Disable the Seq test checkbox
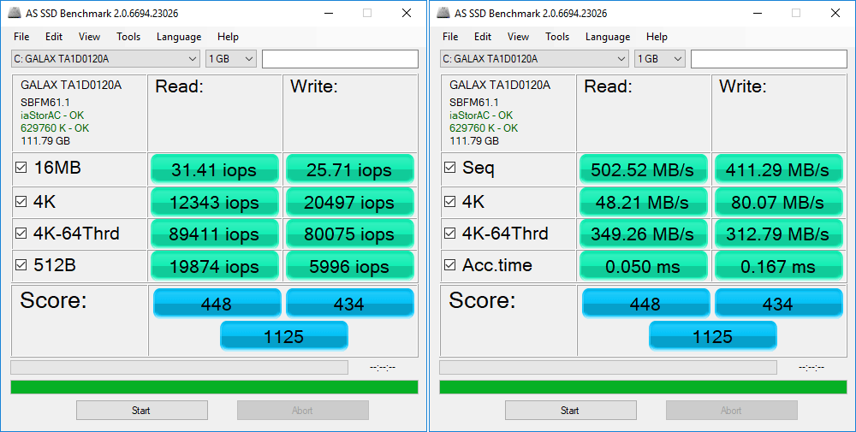This screenshot has height=432, width=856. point(451,169)
